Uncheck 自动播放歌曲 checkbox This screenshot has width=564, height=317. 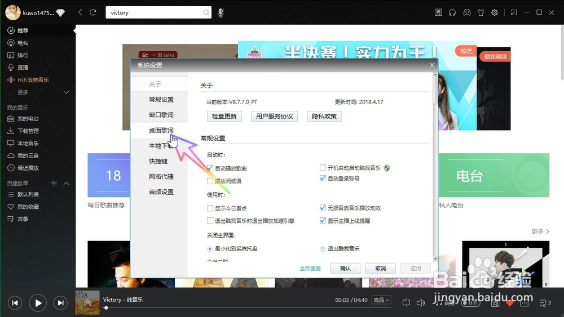210,168
